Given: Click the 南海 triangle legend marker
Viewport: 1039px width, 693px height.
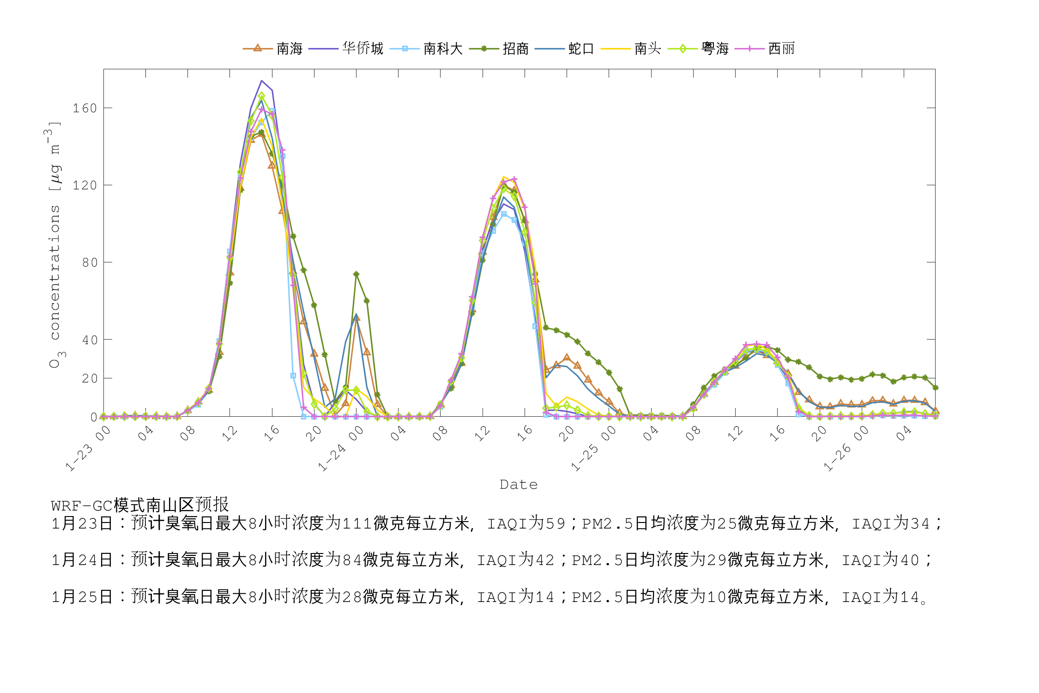Looking at the screenshot, I should (258, 48).
